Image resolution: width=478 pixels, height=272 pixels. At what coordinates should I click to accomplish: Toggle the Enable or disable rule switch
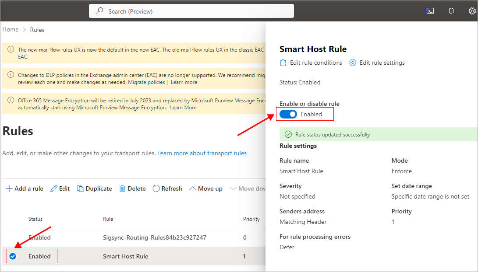(288, 115)
